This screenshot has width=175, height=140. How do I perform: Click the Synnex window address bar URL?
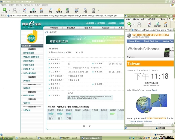(64, 16)
